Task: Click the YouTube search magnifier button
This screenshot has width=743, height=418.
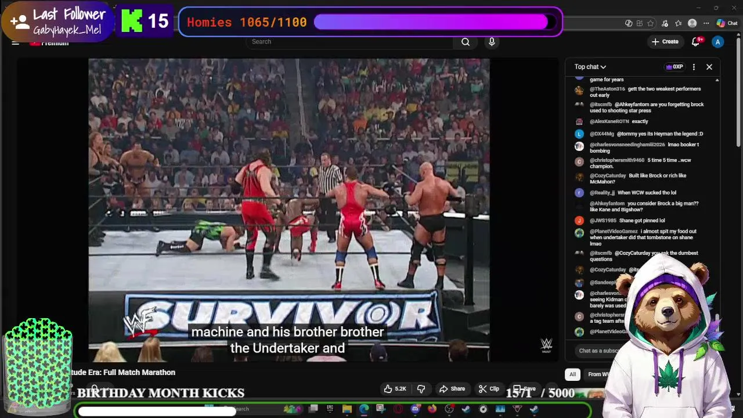Action: tap(466, 42)
